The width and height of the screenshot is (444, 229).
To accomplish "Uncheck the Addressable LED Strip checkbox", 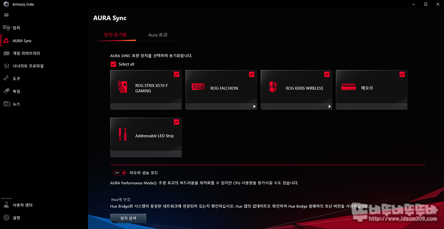I will click(x=177, y=122).
